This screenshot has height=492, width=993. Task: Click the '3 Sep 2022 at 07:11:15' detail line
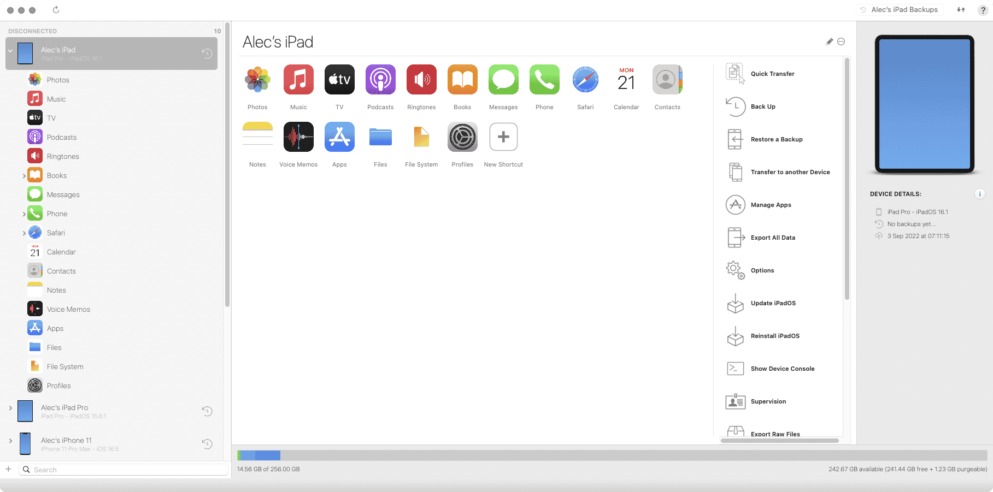coord(918,236)
